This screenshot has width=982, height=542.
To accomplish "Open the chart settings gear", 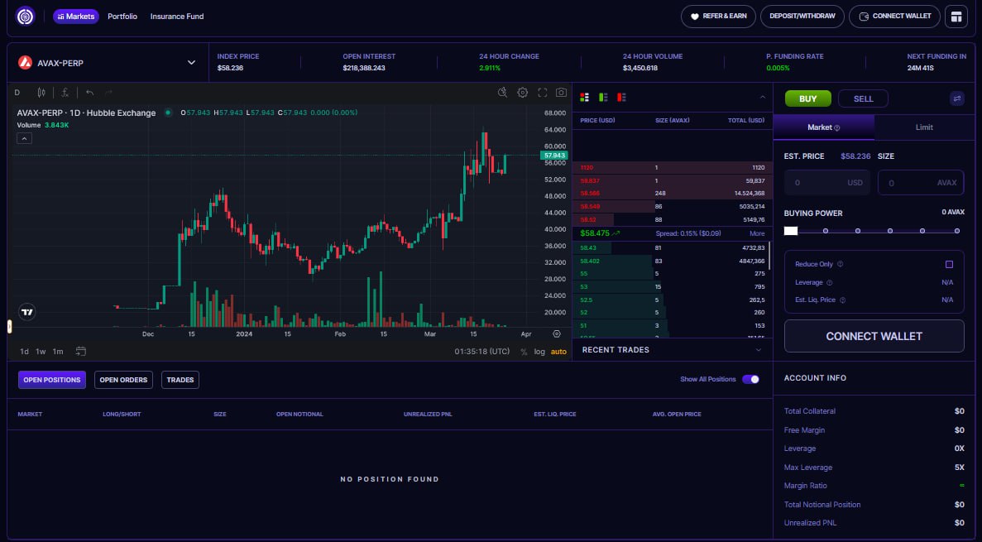I will [522, 93].
